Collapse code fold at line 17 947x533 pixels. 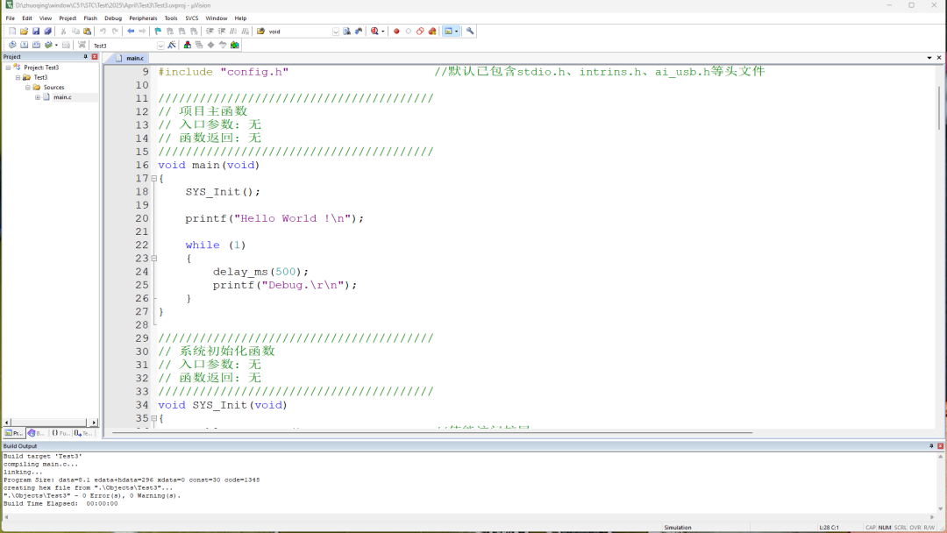(154, 179)
